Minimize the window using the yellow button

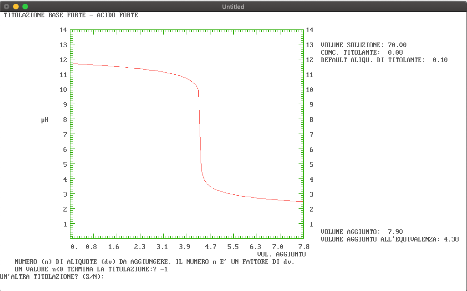[x=16, y=7]
